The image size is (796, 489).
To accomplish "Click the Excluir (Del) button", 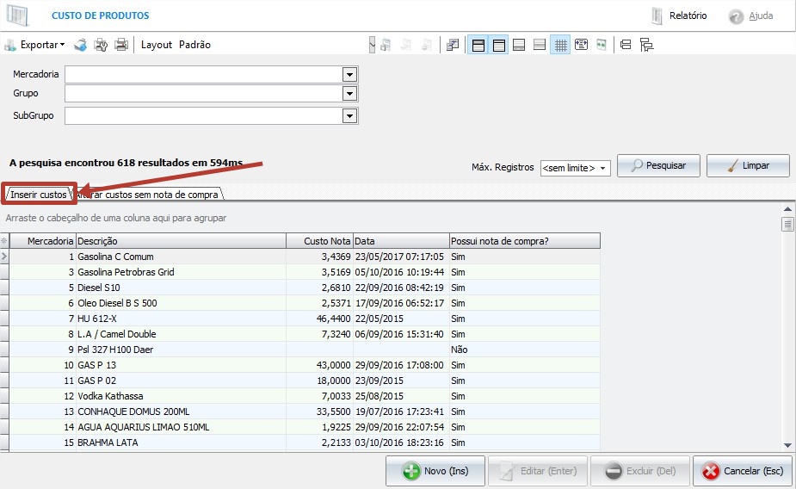I will (x=640, y=471).
